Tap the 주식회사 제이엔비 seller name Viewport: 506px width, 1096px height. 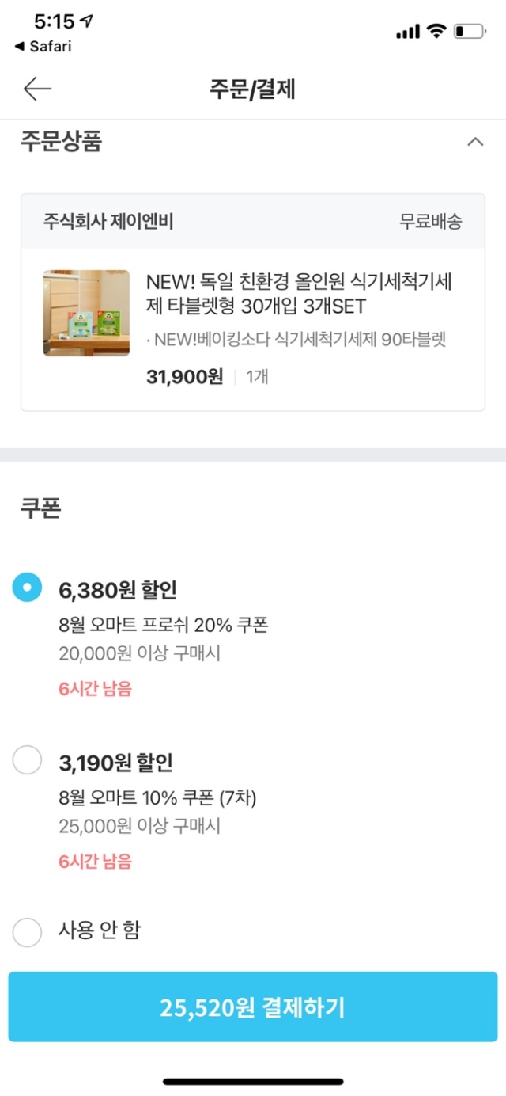pos(108,222)
